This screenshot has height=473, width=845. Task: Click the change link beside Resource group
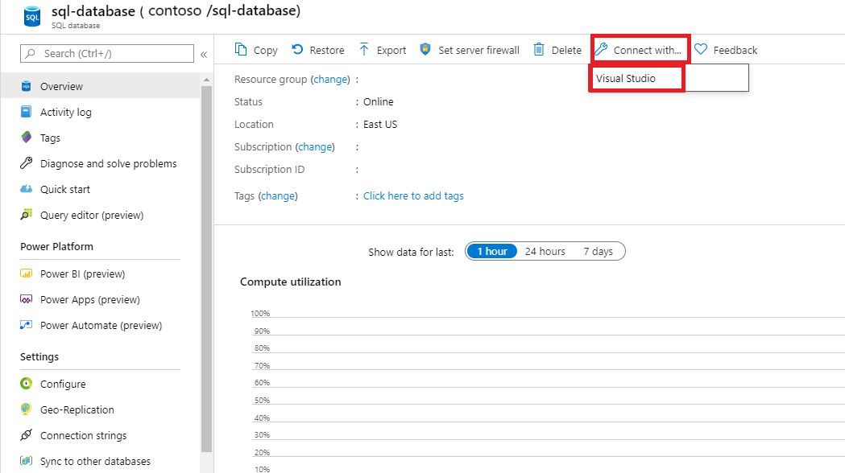click(x=329, y=79)
